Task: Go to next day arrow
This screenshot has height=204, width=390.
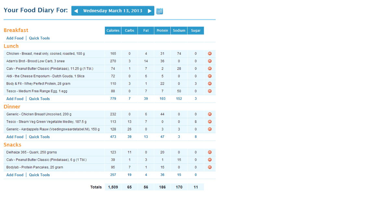Action: click(149, 11)
